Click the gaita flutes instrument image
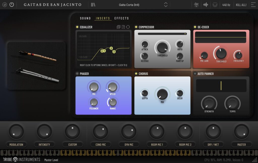The width and height of the screenshot is (258, 163). (36, 66)
